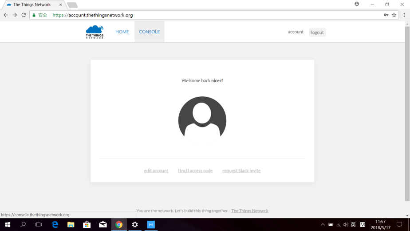Click the ttnctl access code link
The image size is (410, 231).
tap(195, 171)
